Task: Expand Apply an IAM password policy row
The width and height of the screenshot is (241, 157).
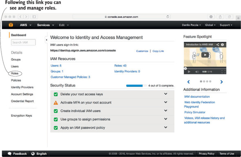Action: tap(165, 127)
